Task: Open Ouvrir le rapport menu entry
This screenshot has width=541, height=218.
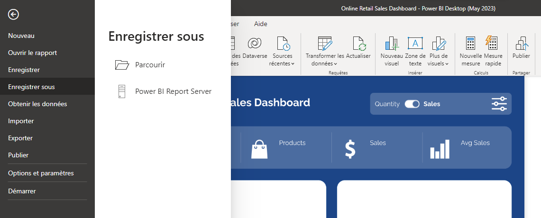Action: (x=32, y=53)
